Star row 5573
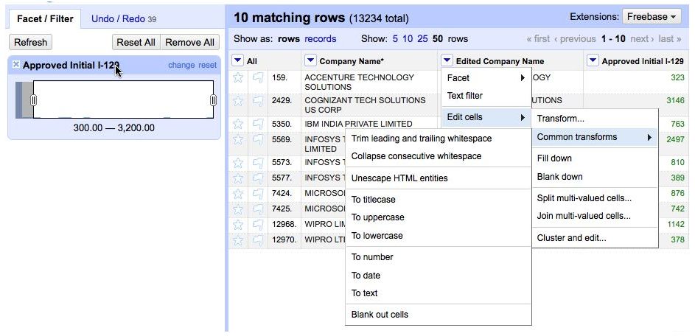The width and height of the screenshot is (695, 336). pos(238,163)
